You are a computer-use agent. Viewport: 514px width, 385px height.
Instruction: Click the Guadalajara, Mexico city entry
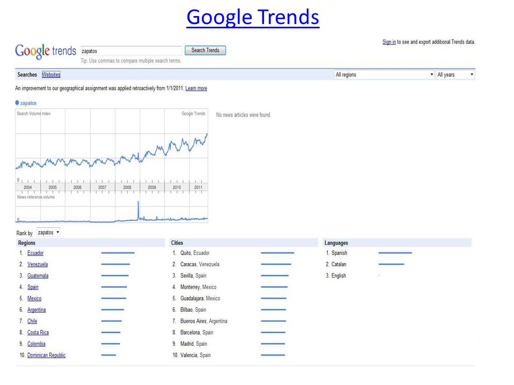(200, 298)
